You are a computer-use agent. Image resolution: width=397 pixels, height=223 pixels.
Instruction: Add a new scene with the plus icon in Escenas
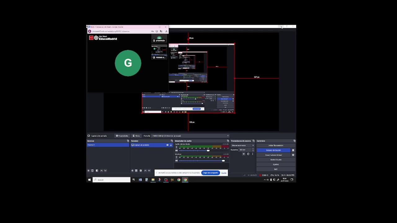point(88,171)
